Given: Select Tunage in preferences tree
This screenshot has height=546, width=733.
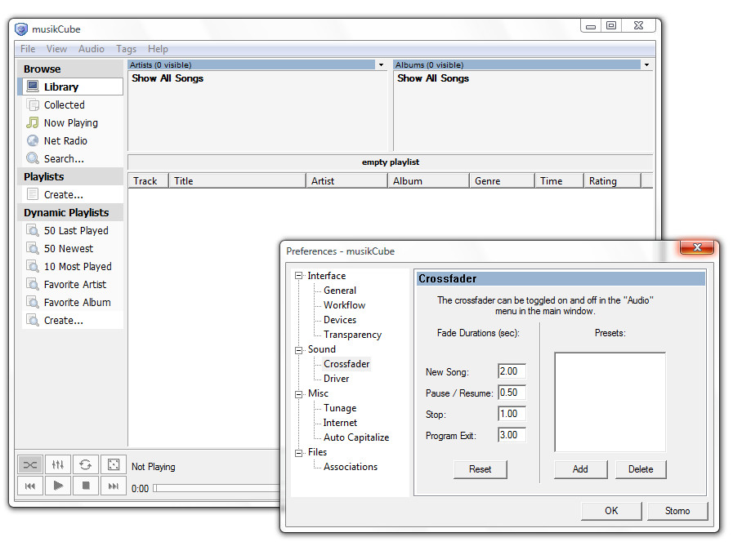Looking at the screenshot, I should pos(340,408).
